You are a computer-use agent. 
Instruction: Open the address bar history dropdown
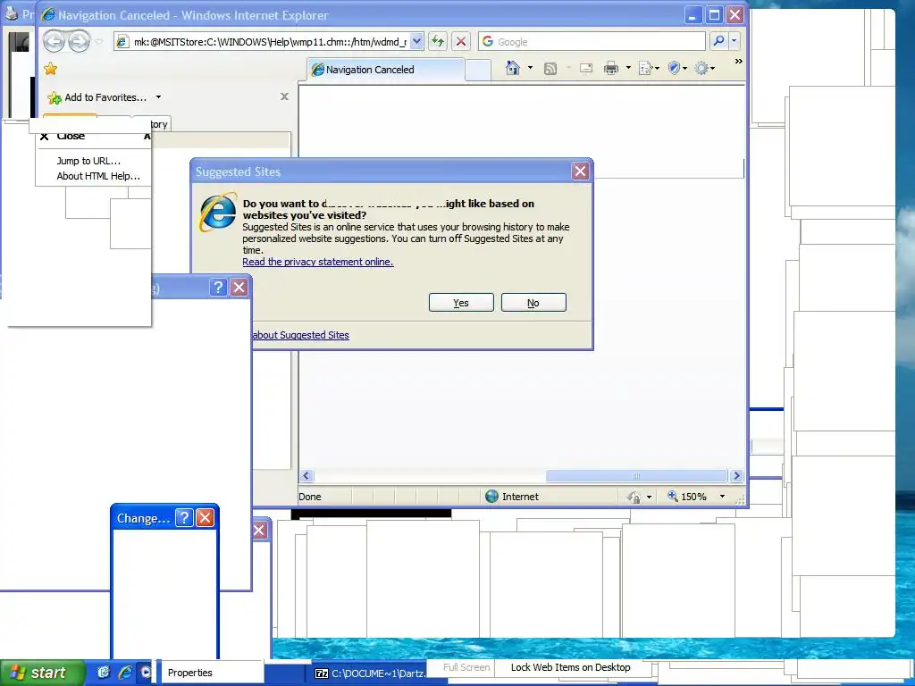click(x=416, y=41)
